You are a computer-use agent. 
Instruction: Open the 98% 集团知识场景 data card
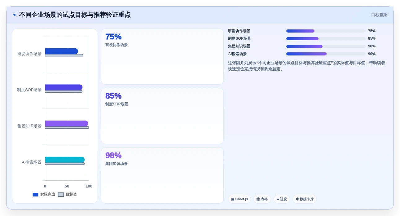coord(162,175)
